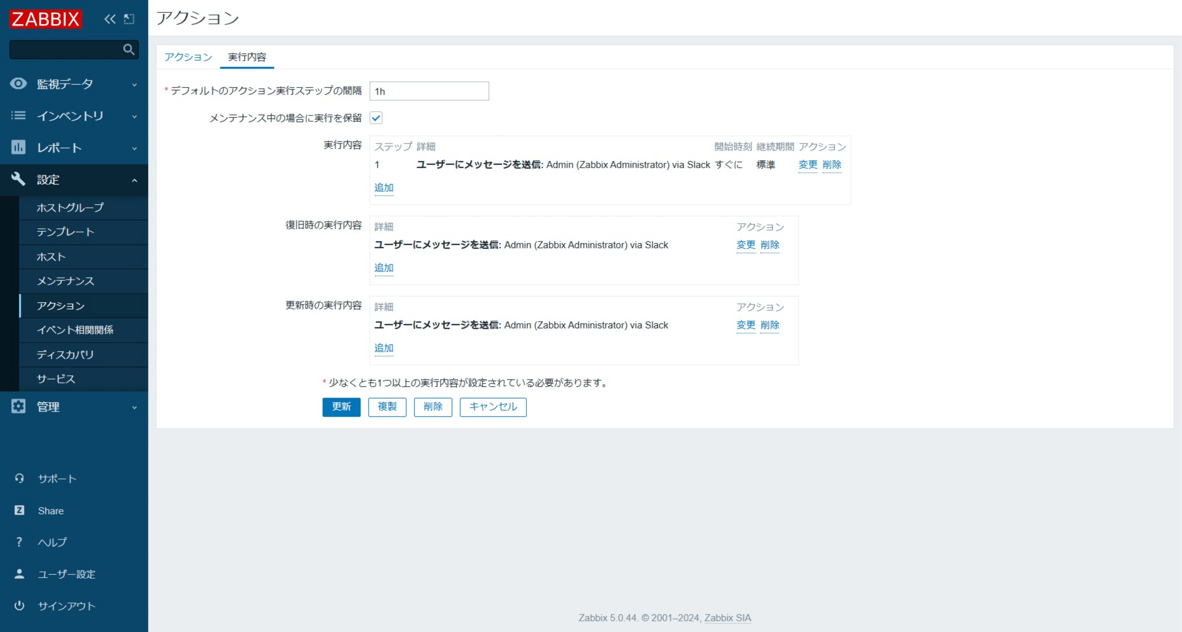Expand the 管理 menu chevron
This screenshot has width=1182, height=632.
(135, 407)
